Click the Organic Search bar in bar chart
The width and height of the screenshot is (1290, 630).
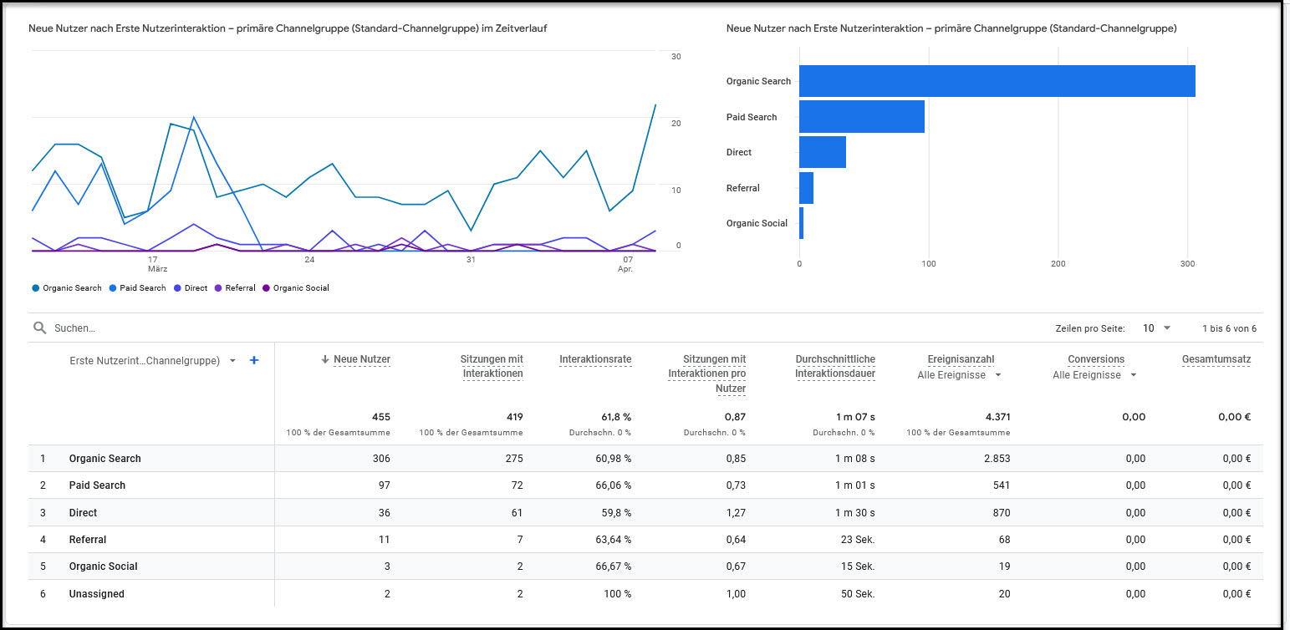click(997, 81)
